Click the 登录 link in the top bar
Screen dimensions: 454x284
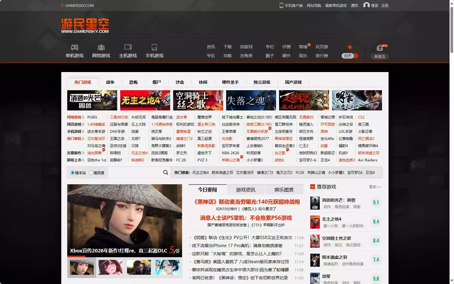click(x=375, y=5)
